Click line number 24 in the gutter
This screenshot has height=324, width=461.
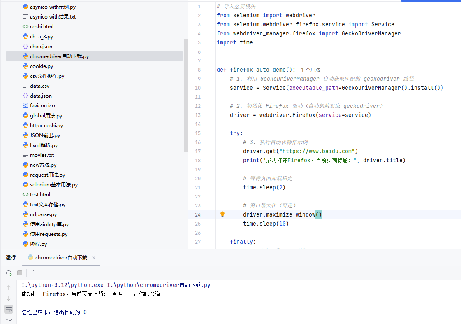point(198,215)
